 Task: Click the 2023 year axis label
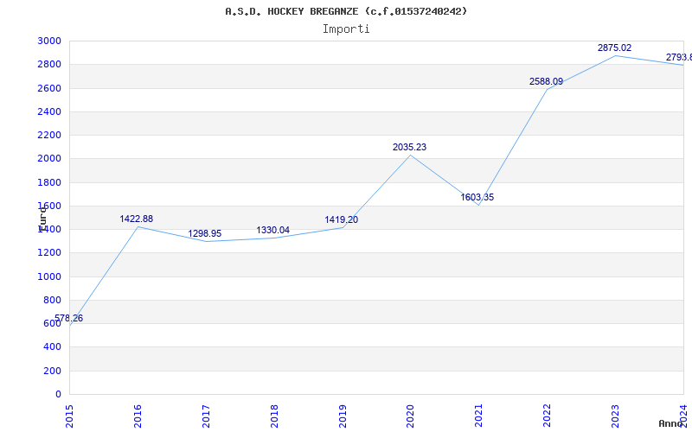pos(616,416)
